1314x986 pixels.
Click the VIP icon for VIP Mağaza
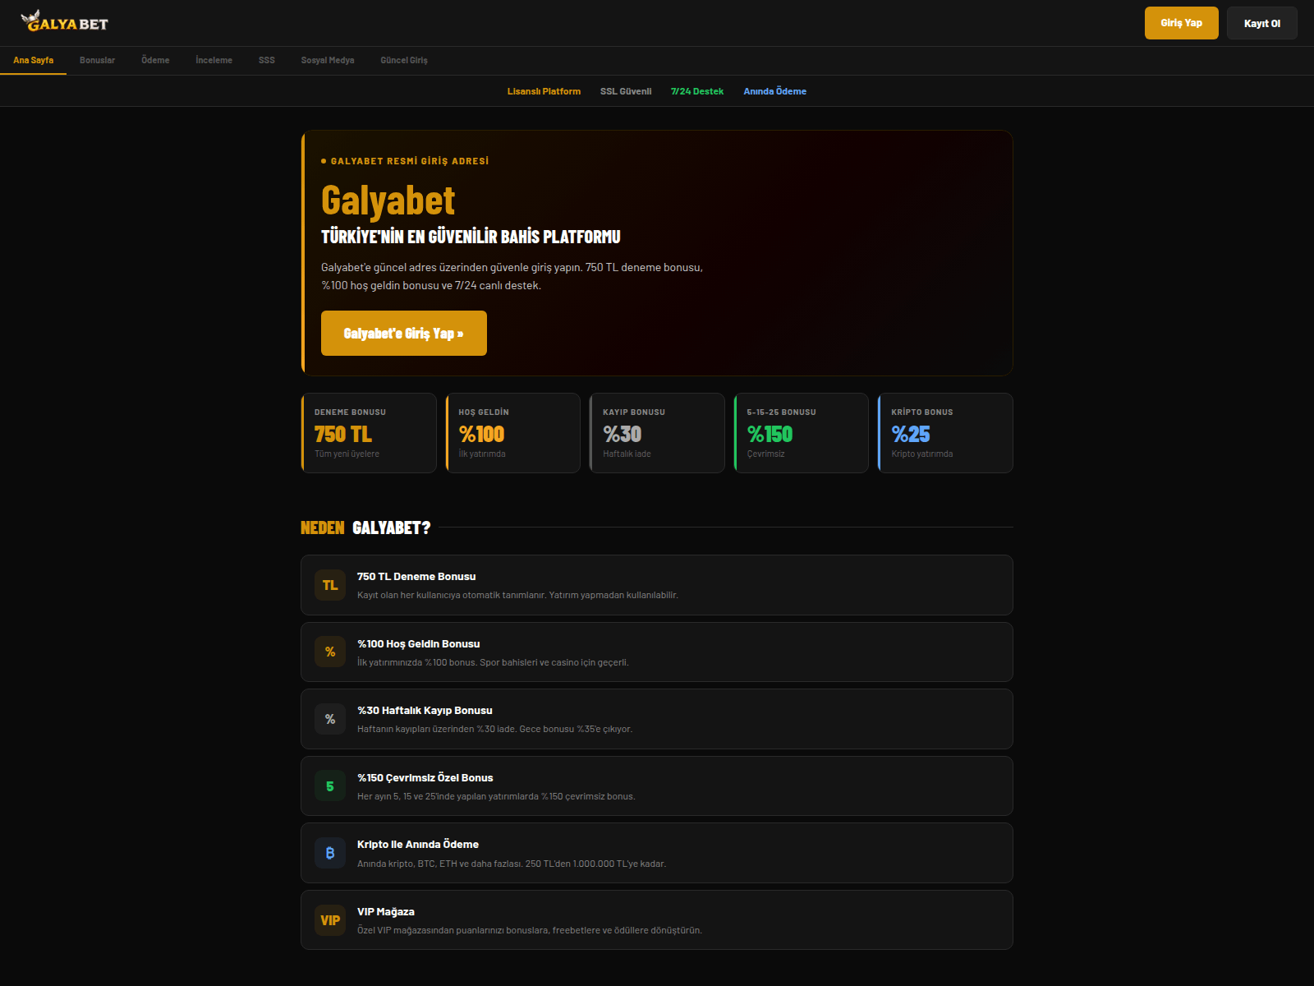click(330, 920)
